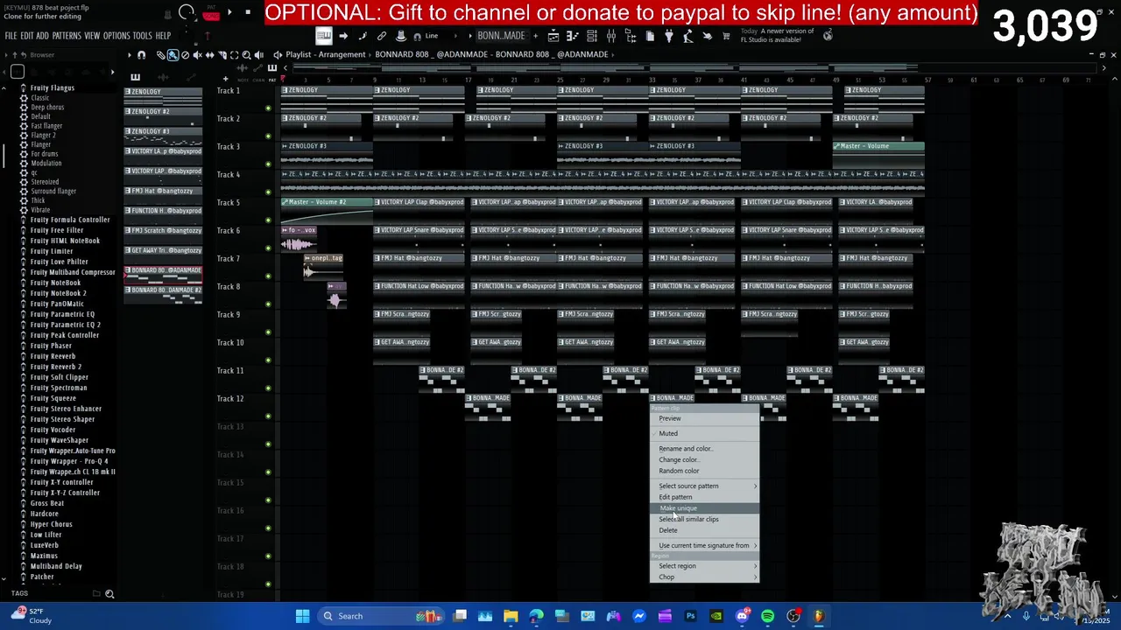Select the Draw pencil tool in playlist
The width and height of the screenshot is (1121, 630).
161,55
